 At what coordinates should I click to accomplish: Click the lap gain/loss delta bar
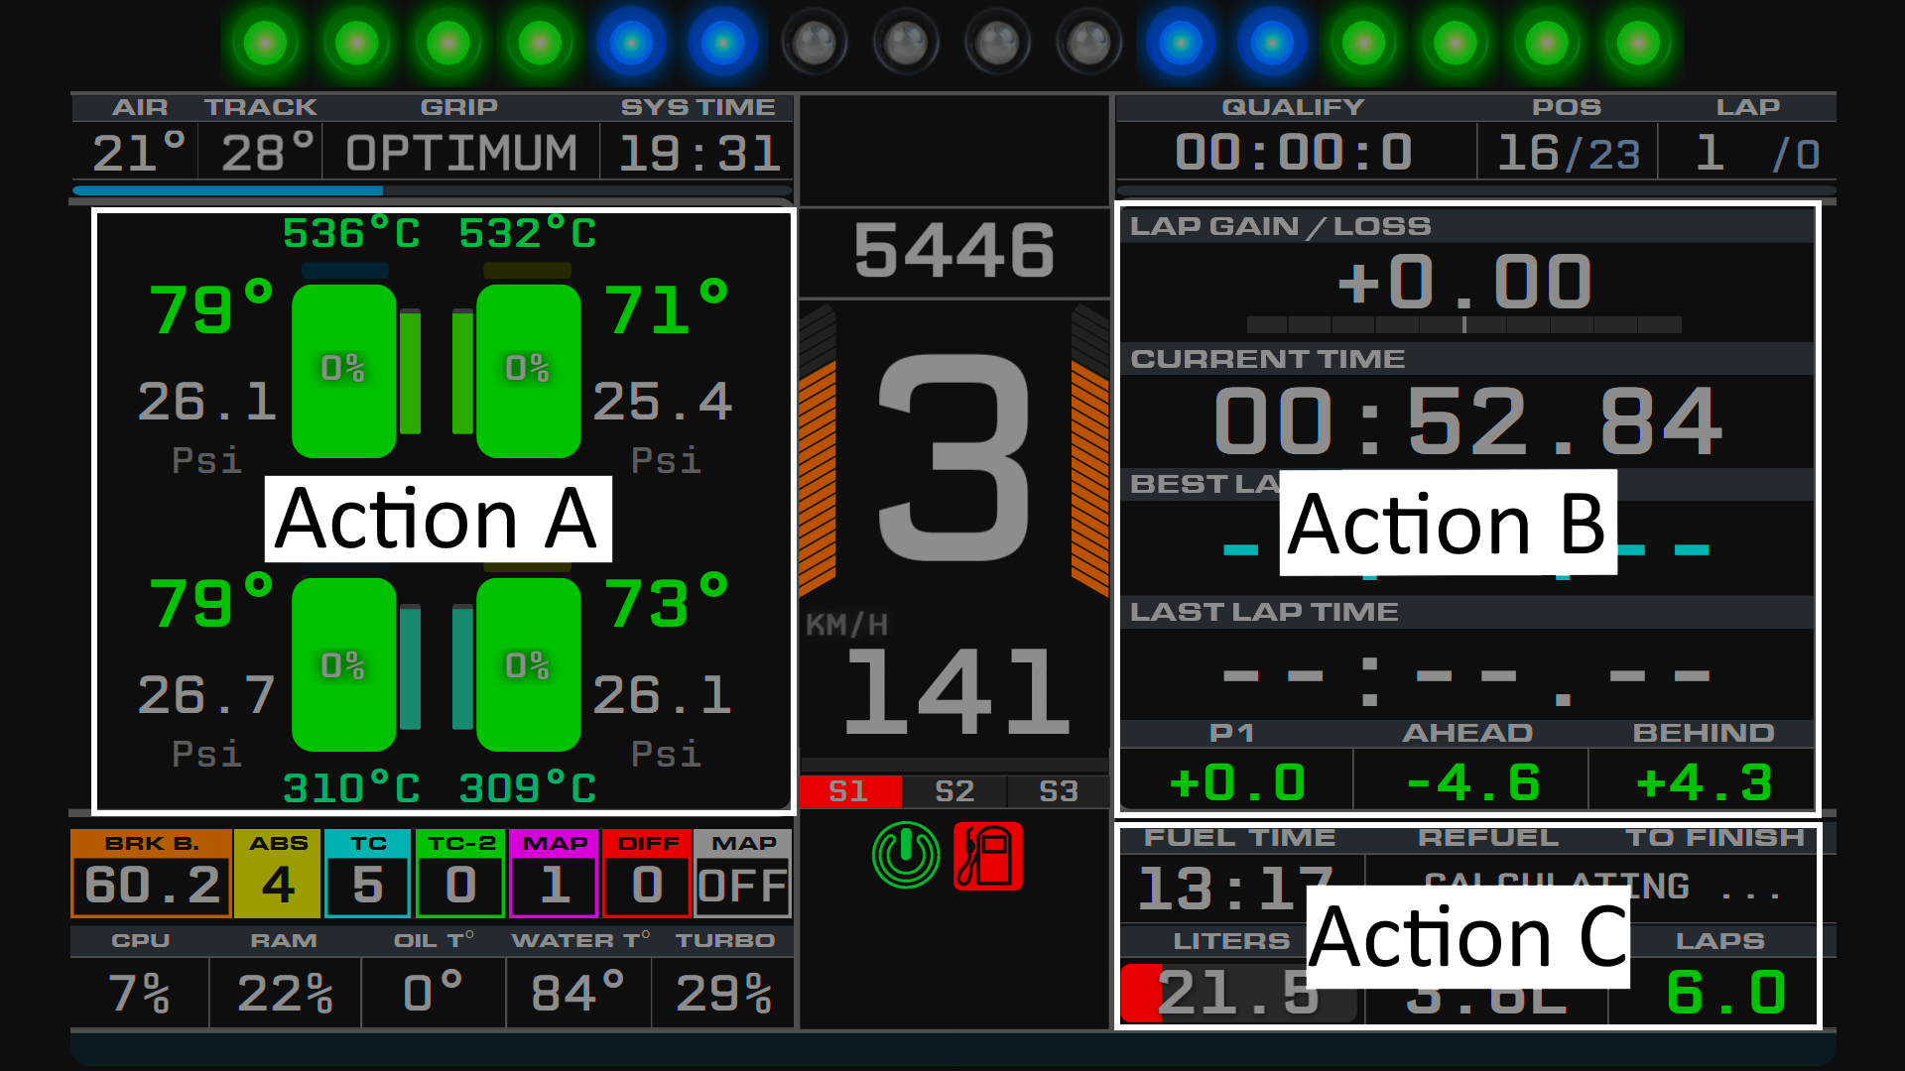click(1463, 324)
